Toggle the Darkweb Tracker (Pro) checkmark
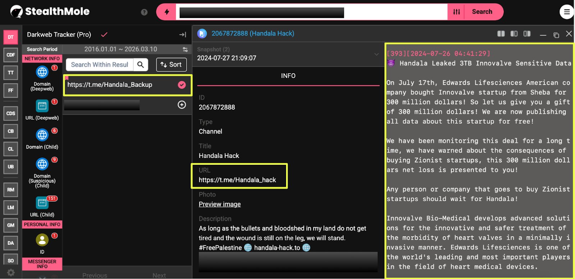This screenshot has width=575, height=279. coord(104,35)
